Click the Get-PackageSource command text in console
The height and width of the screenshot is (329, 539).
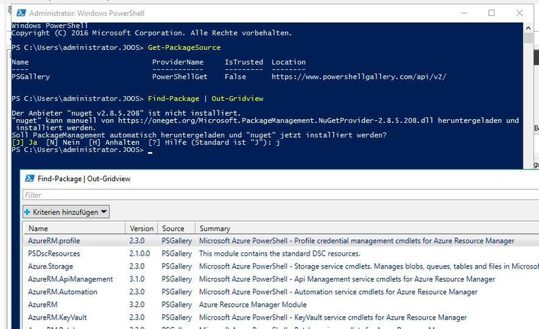point(184,47)
